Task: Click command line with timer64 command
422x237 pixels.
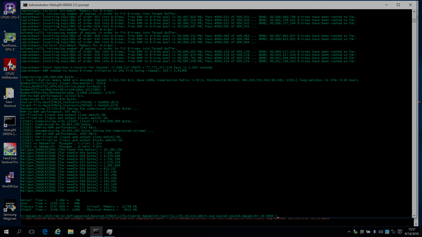Action: tap(150, 216)
